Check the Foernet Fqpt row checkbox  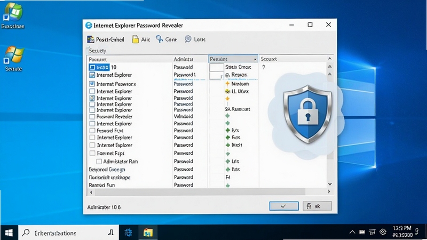pos(92,153)
